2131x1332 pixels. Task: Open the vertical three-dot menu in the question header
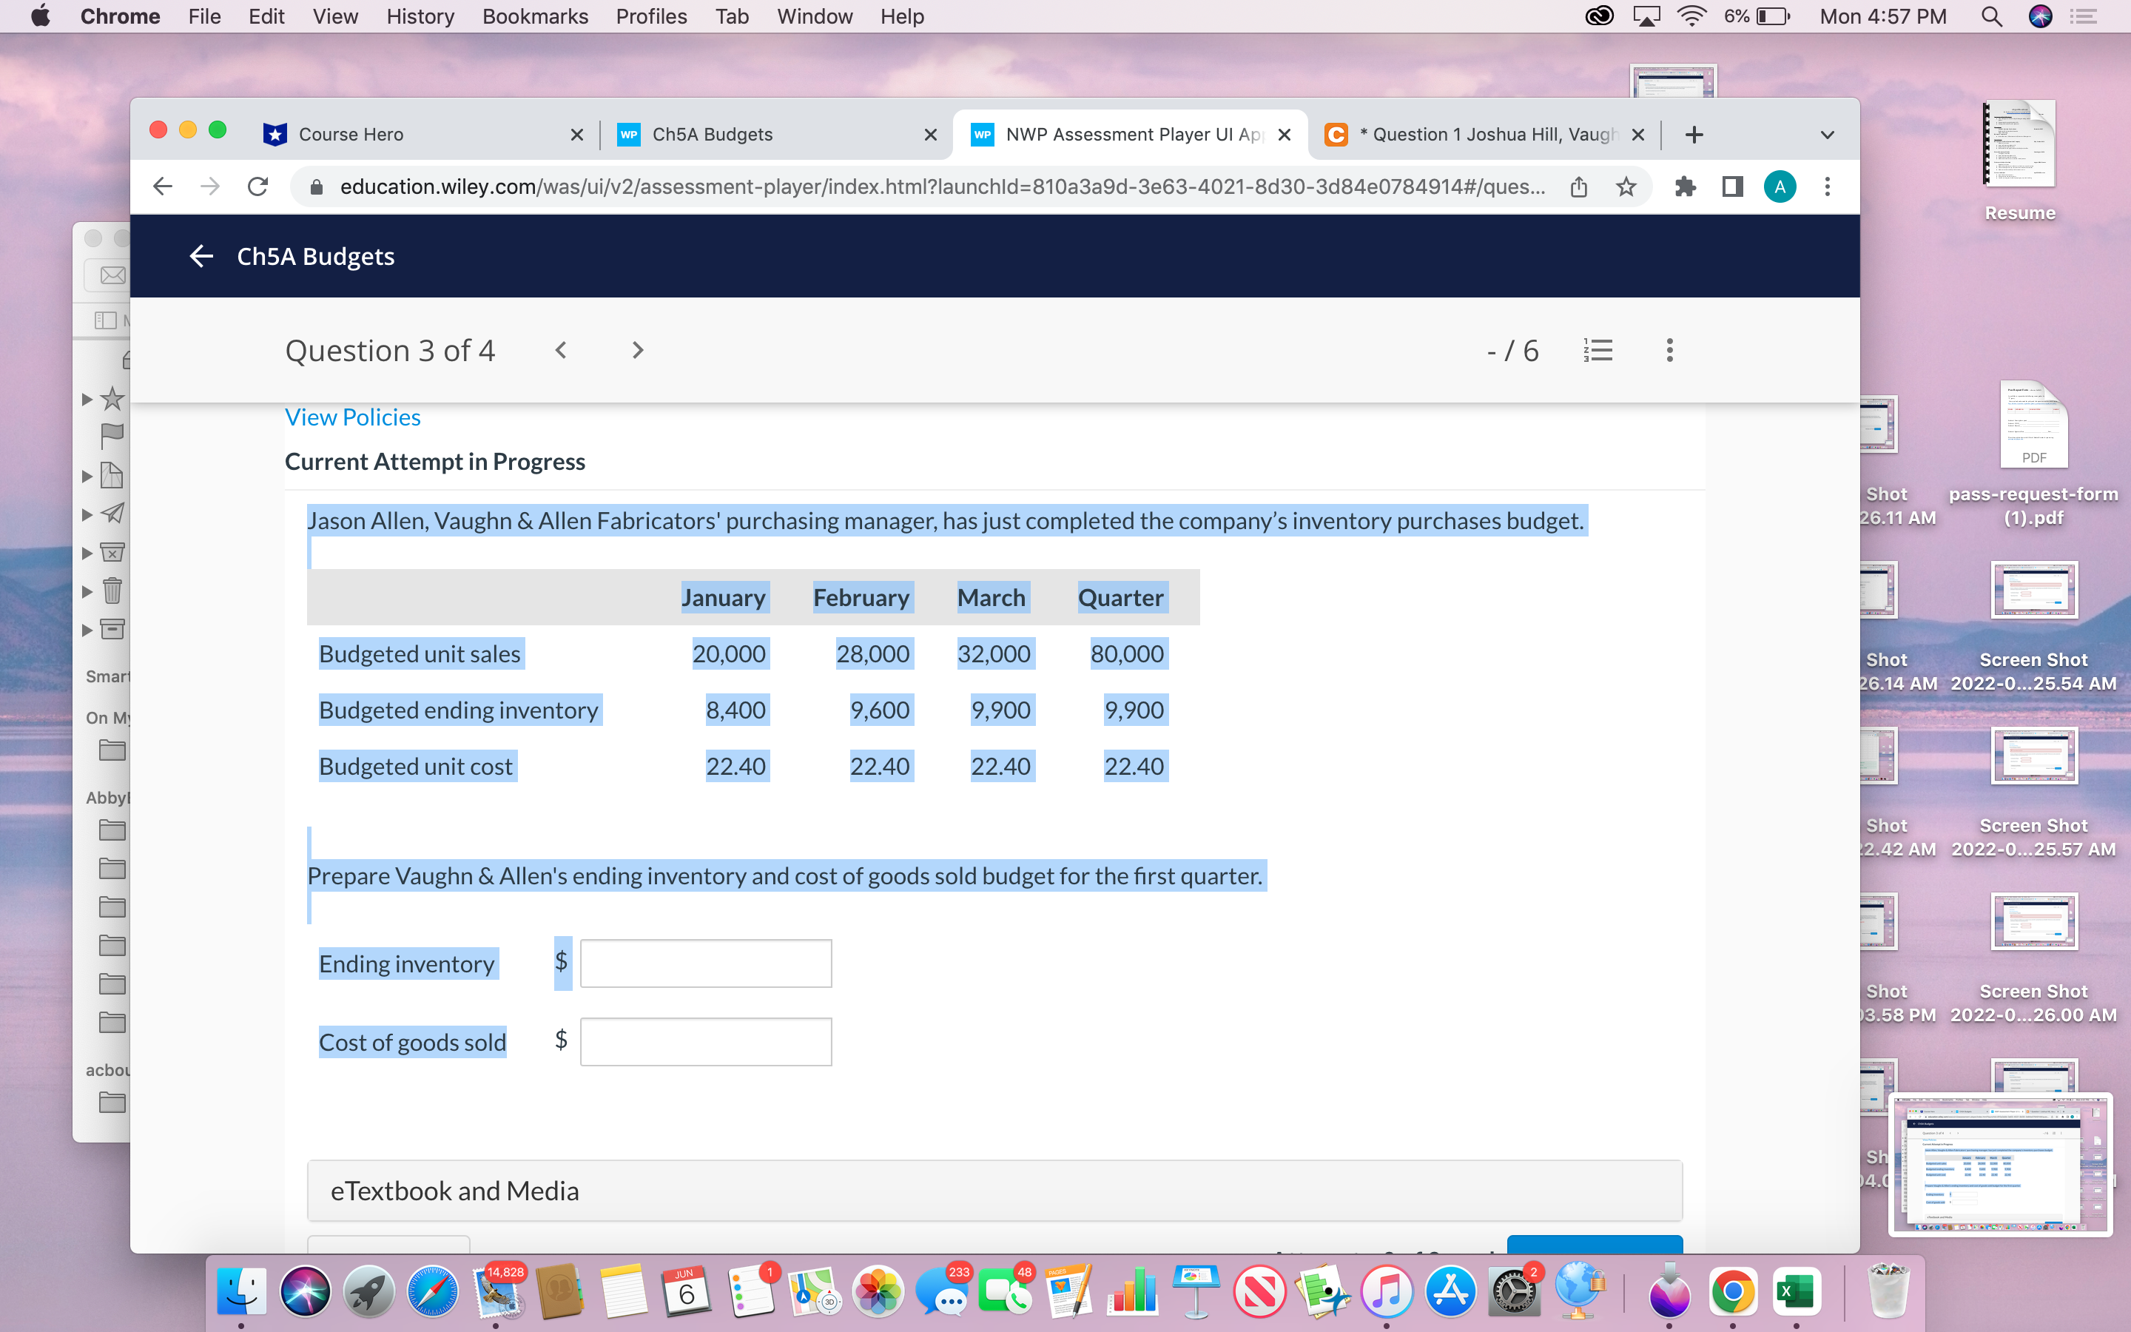tap(1668, 350)
